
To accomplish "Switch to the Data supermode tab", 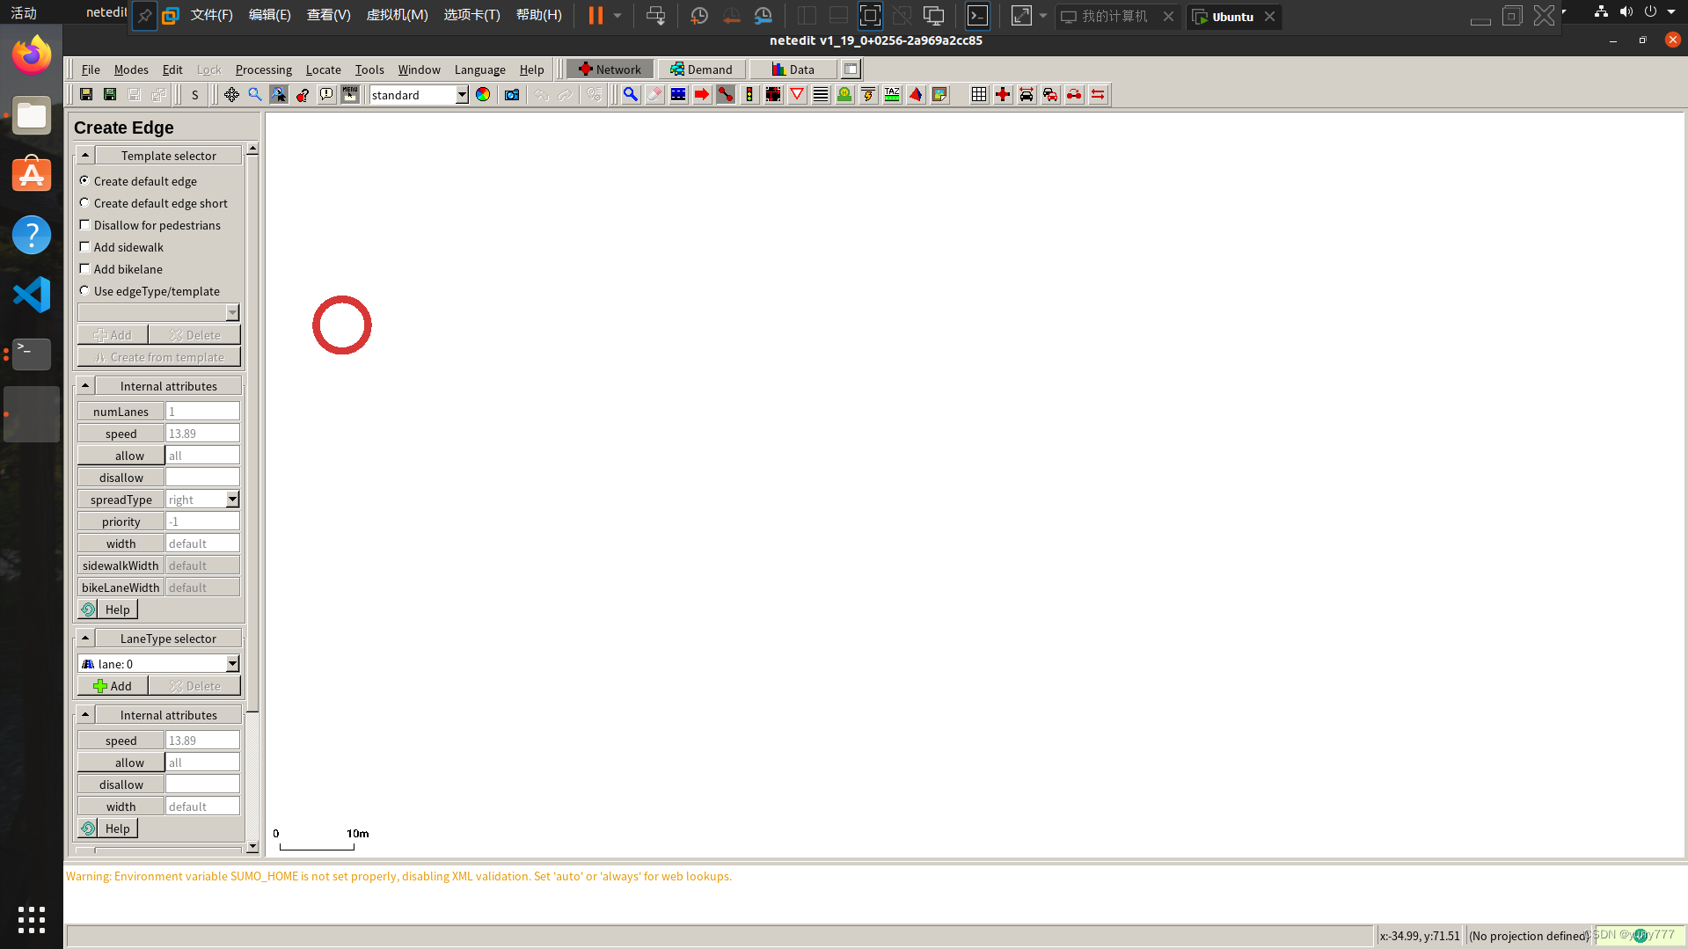I will click(793, 69).
